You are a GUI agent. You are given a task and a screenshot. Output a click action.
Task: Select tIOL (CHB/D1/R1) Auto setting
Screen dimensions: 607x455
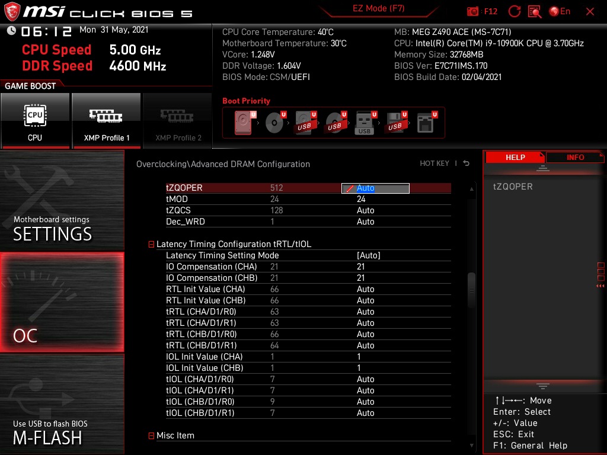click(365, 413)
